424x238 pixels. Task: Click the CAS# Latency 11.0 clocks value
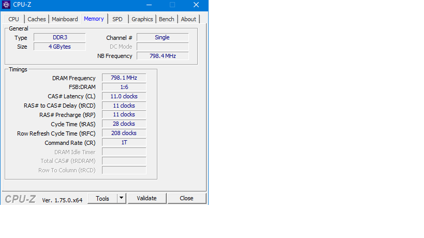(x=124, y=96)
